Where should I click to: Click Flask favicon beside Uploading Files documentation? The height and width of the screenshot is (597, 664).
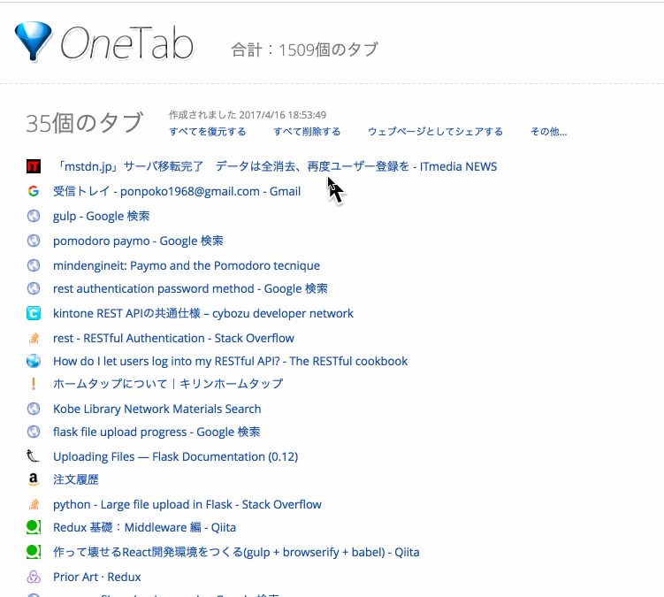point(33,456)
